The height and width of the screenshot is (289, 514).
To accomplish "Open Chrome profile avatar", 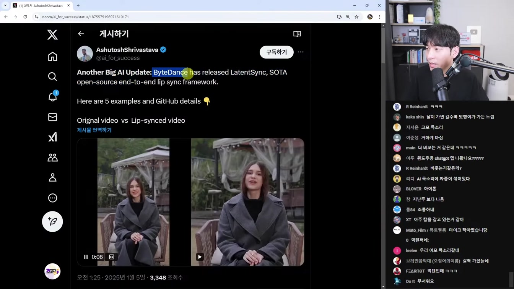I will pyautogui.click(x=370, y=17).
